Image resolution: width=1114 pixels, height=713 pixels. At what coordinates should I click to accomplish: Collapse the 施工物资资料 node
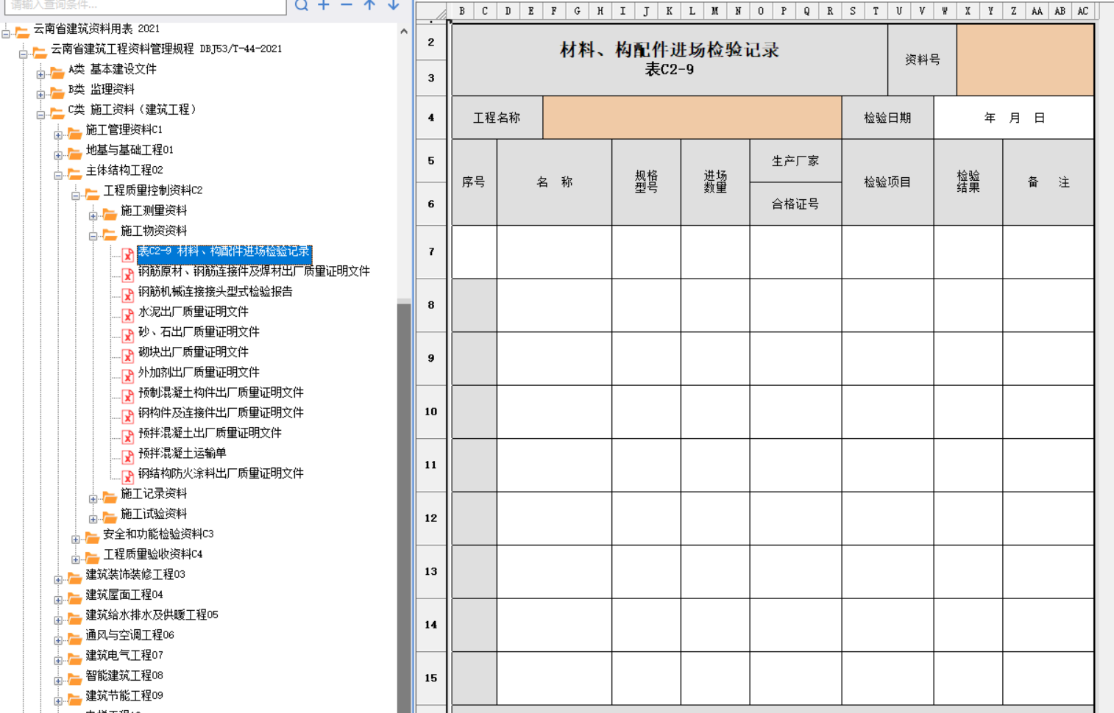(93, 236)
